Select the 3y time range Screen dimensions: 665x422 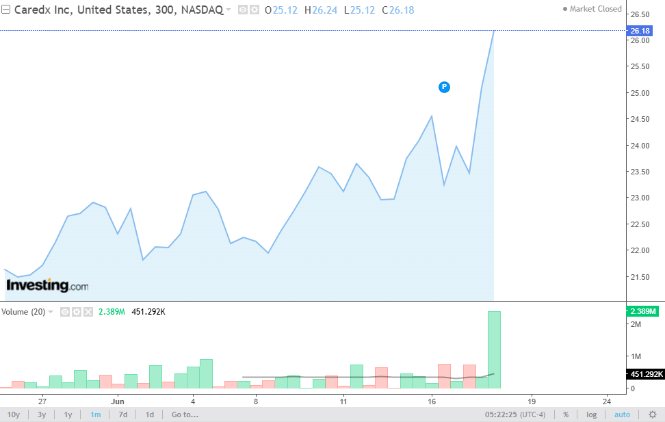[42, 414]
